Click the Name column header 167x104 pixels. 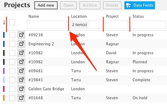[34, 16]
